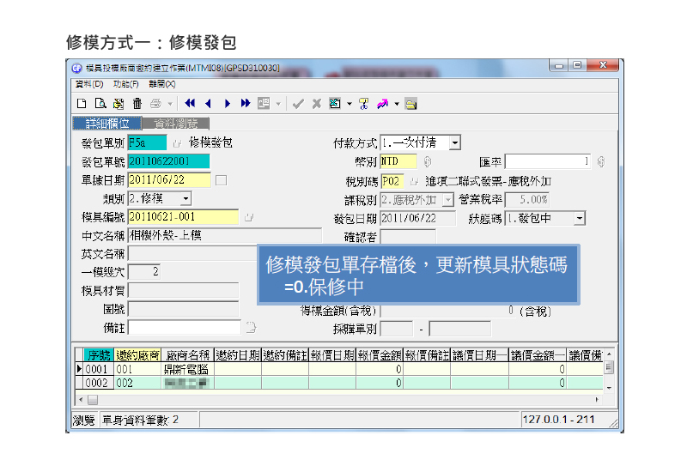Click the 備註 input field

tap(184, 327)
